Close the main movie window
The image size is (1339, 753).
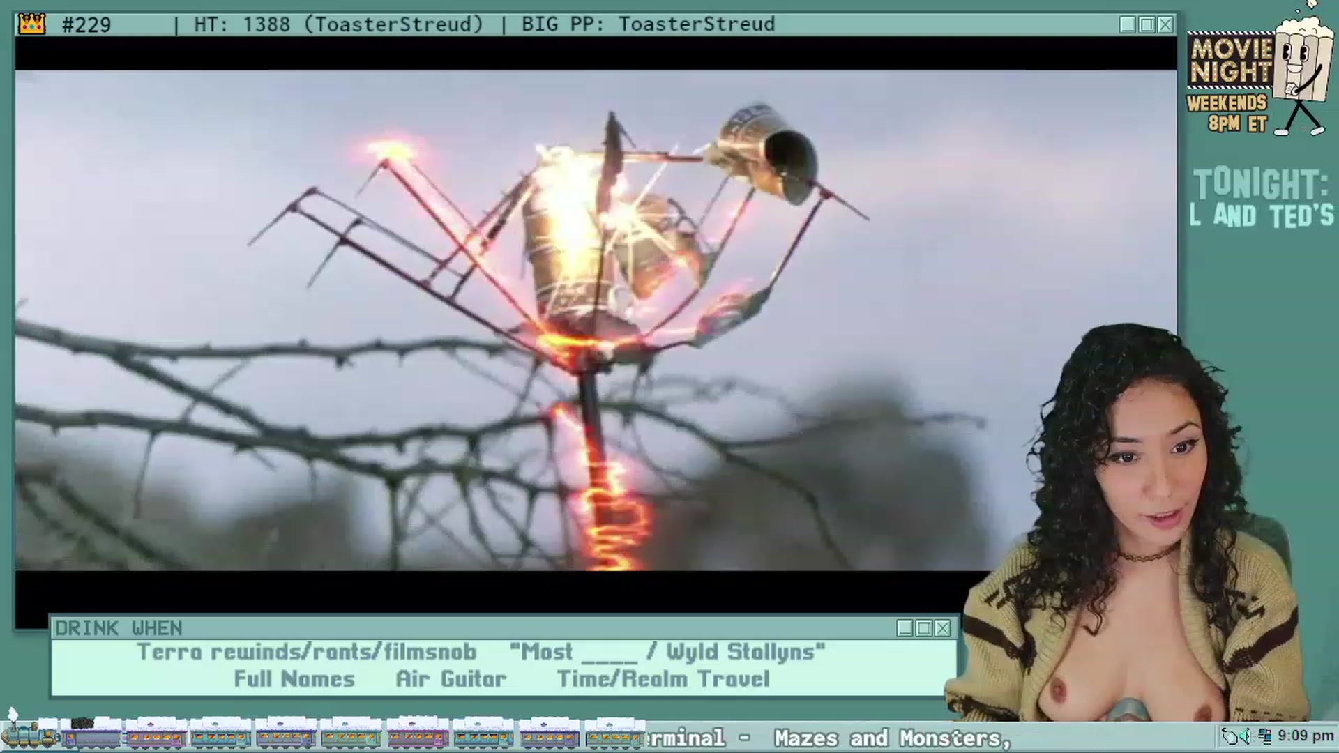1165,25
